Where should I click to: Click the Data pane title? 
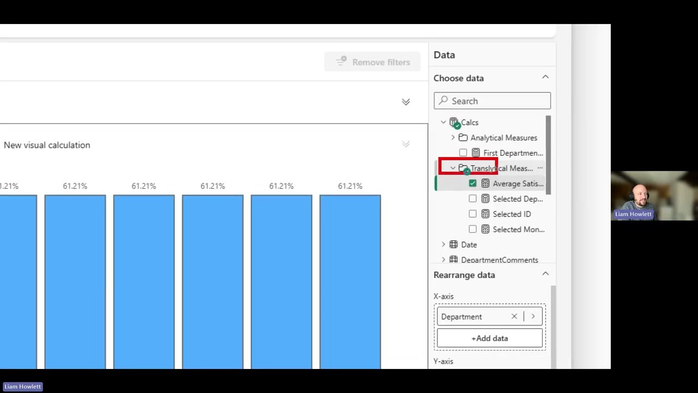coord(444,55)
